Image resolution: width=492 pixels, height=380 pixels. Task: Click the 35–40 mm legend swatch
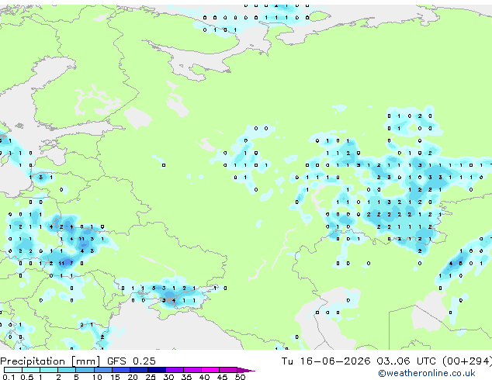pyautogui.click(x=192, y=370)
